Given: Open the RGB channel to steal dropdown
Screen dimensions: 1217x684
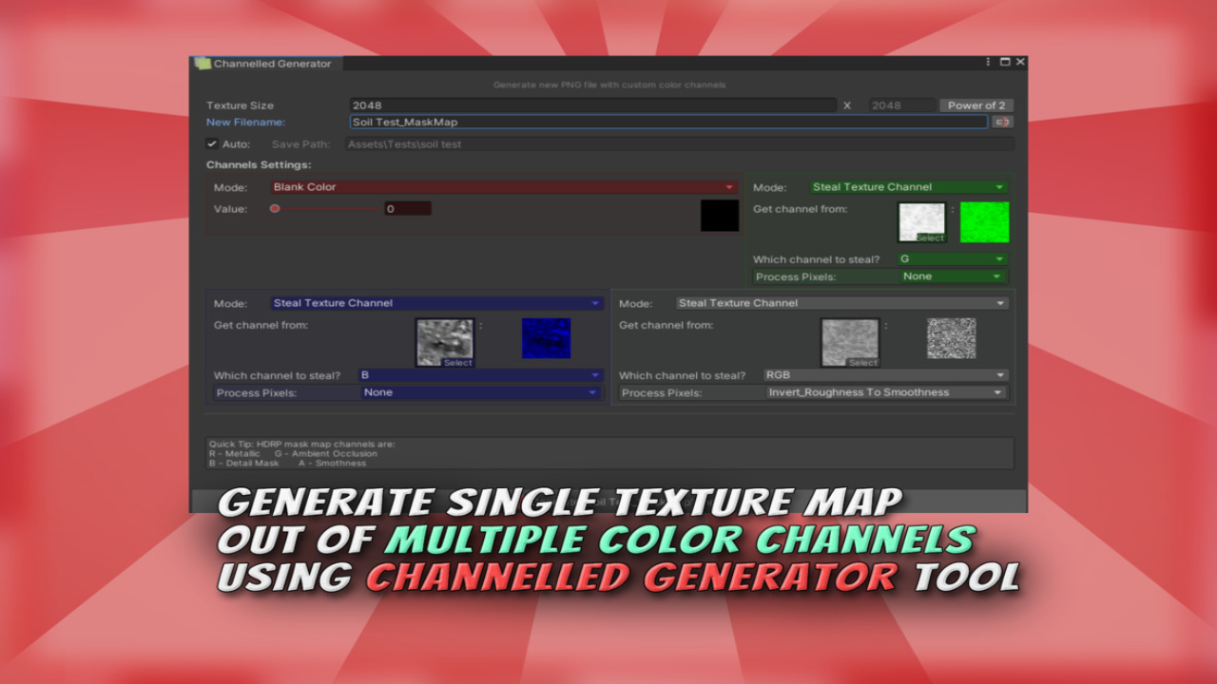Looking at the screenshot, I should (x=884, y=375).
